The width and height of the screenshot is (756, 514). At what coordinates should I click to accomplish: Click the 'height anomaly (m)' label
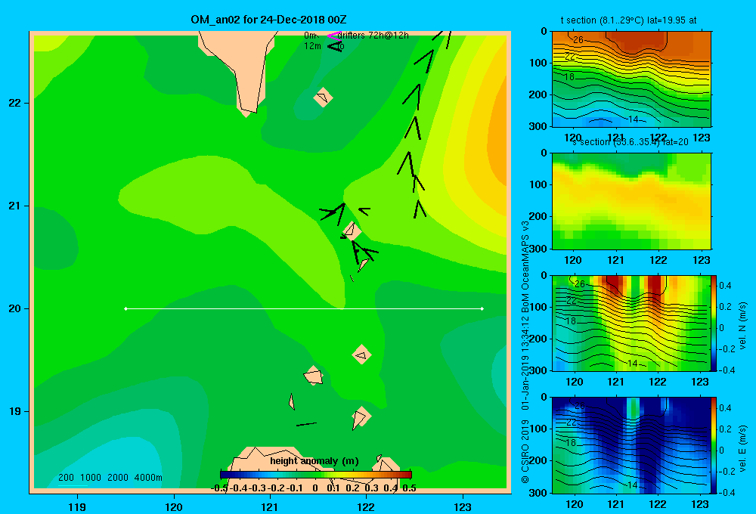(x=314, y=461)
